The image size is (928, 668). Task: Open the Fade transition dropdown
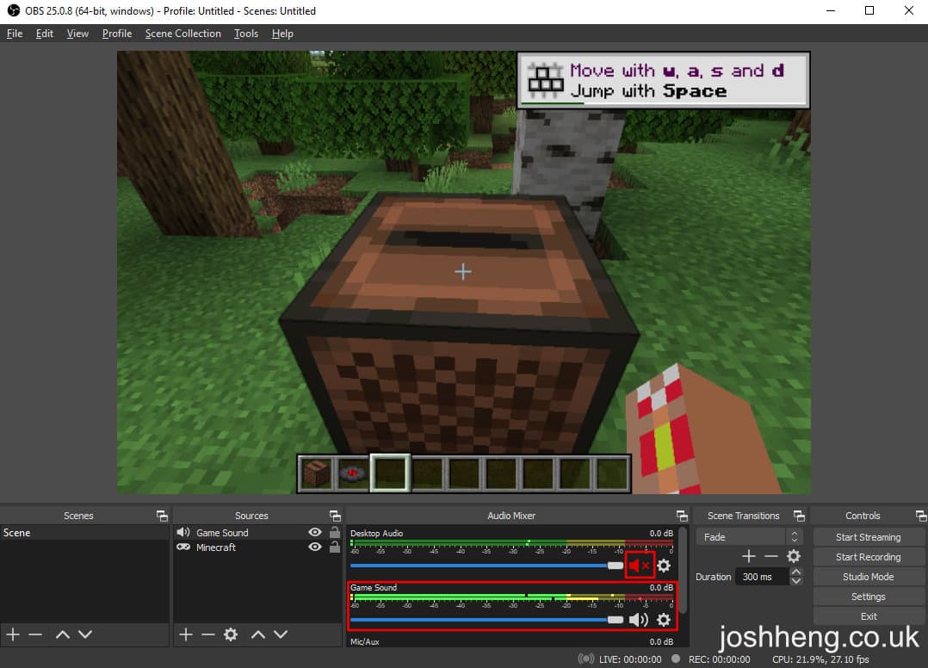[x=749, y=536]
